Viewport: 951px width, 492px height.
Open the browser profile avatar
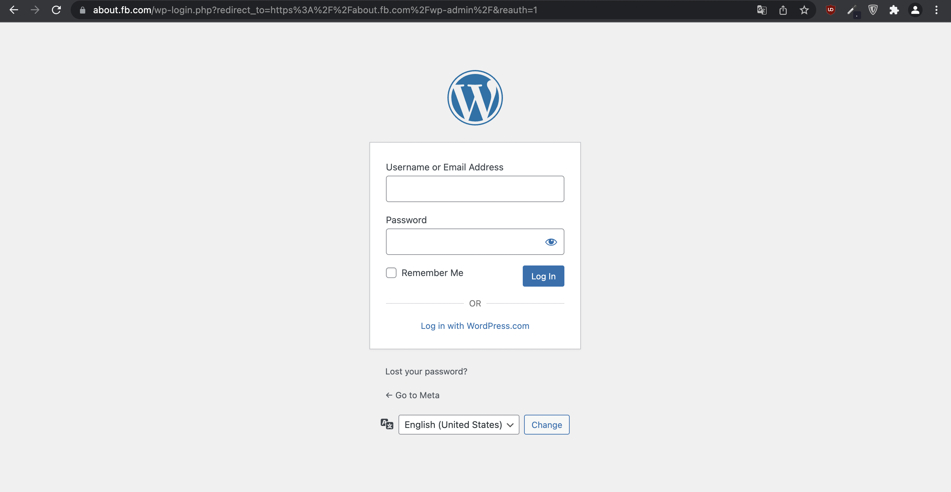[x=915, y=10]
